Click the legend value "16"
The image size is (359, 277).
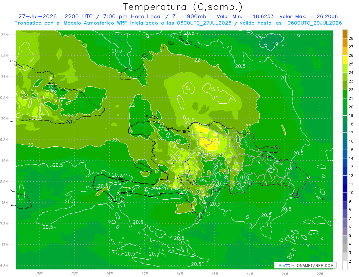352,141
